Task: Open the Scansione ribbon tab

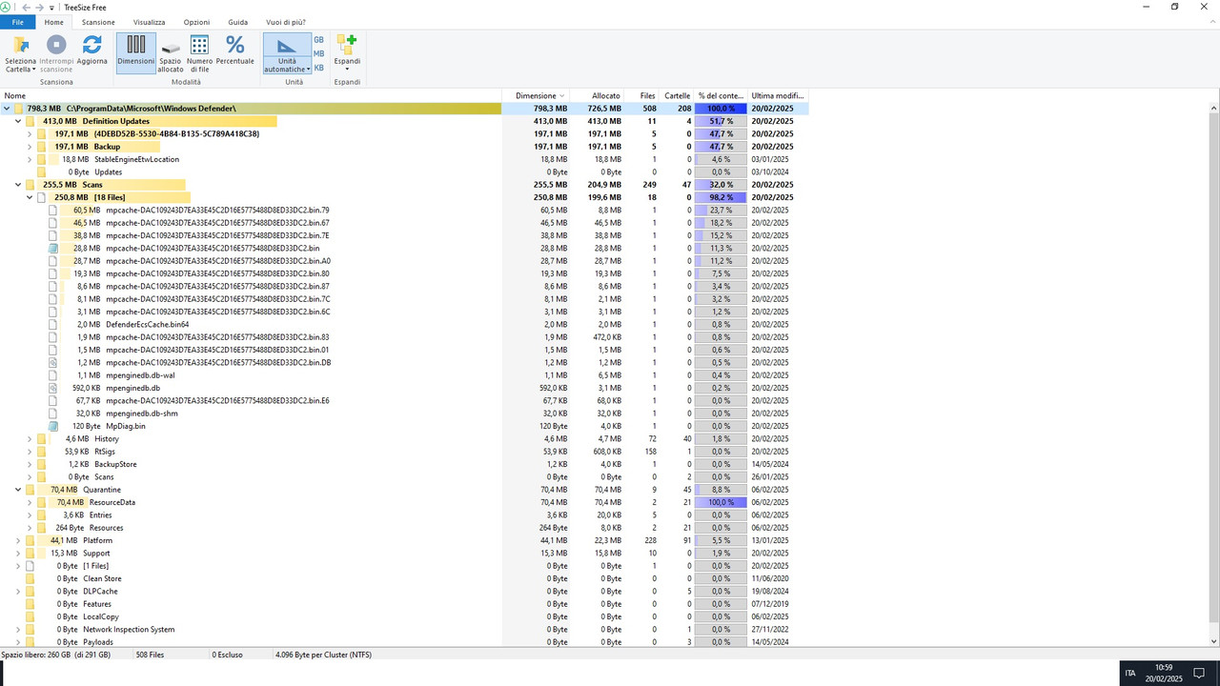Action: (98, 22)
